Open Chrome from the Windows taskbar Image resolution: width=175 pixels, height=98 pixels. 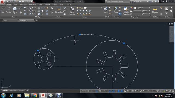coord(35,96)
